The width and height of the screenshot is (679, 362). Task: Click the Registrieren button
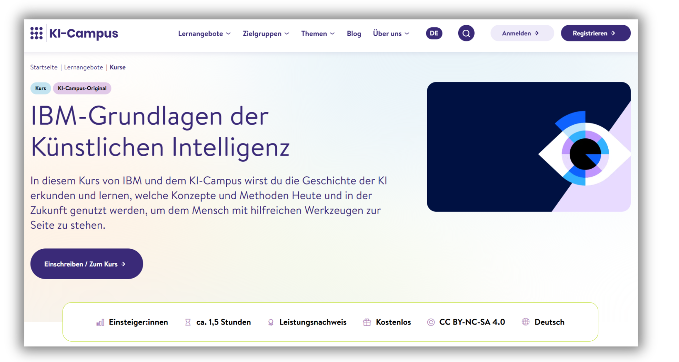click(x=596, y=33)
